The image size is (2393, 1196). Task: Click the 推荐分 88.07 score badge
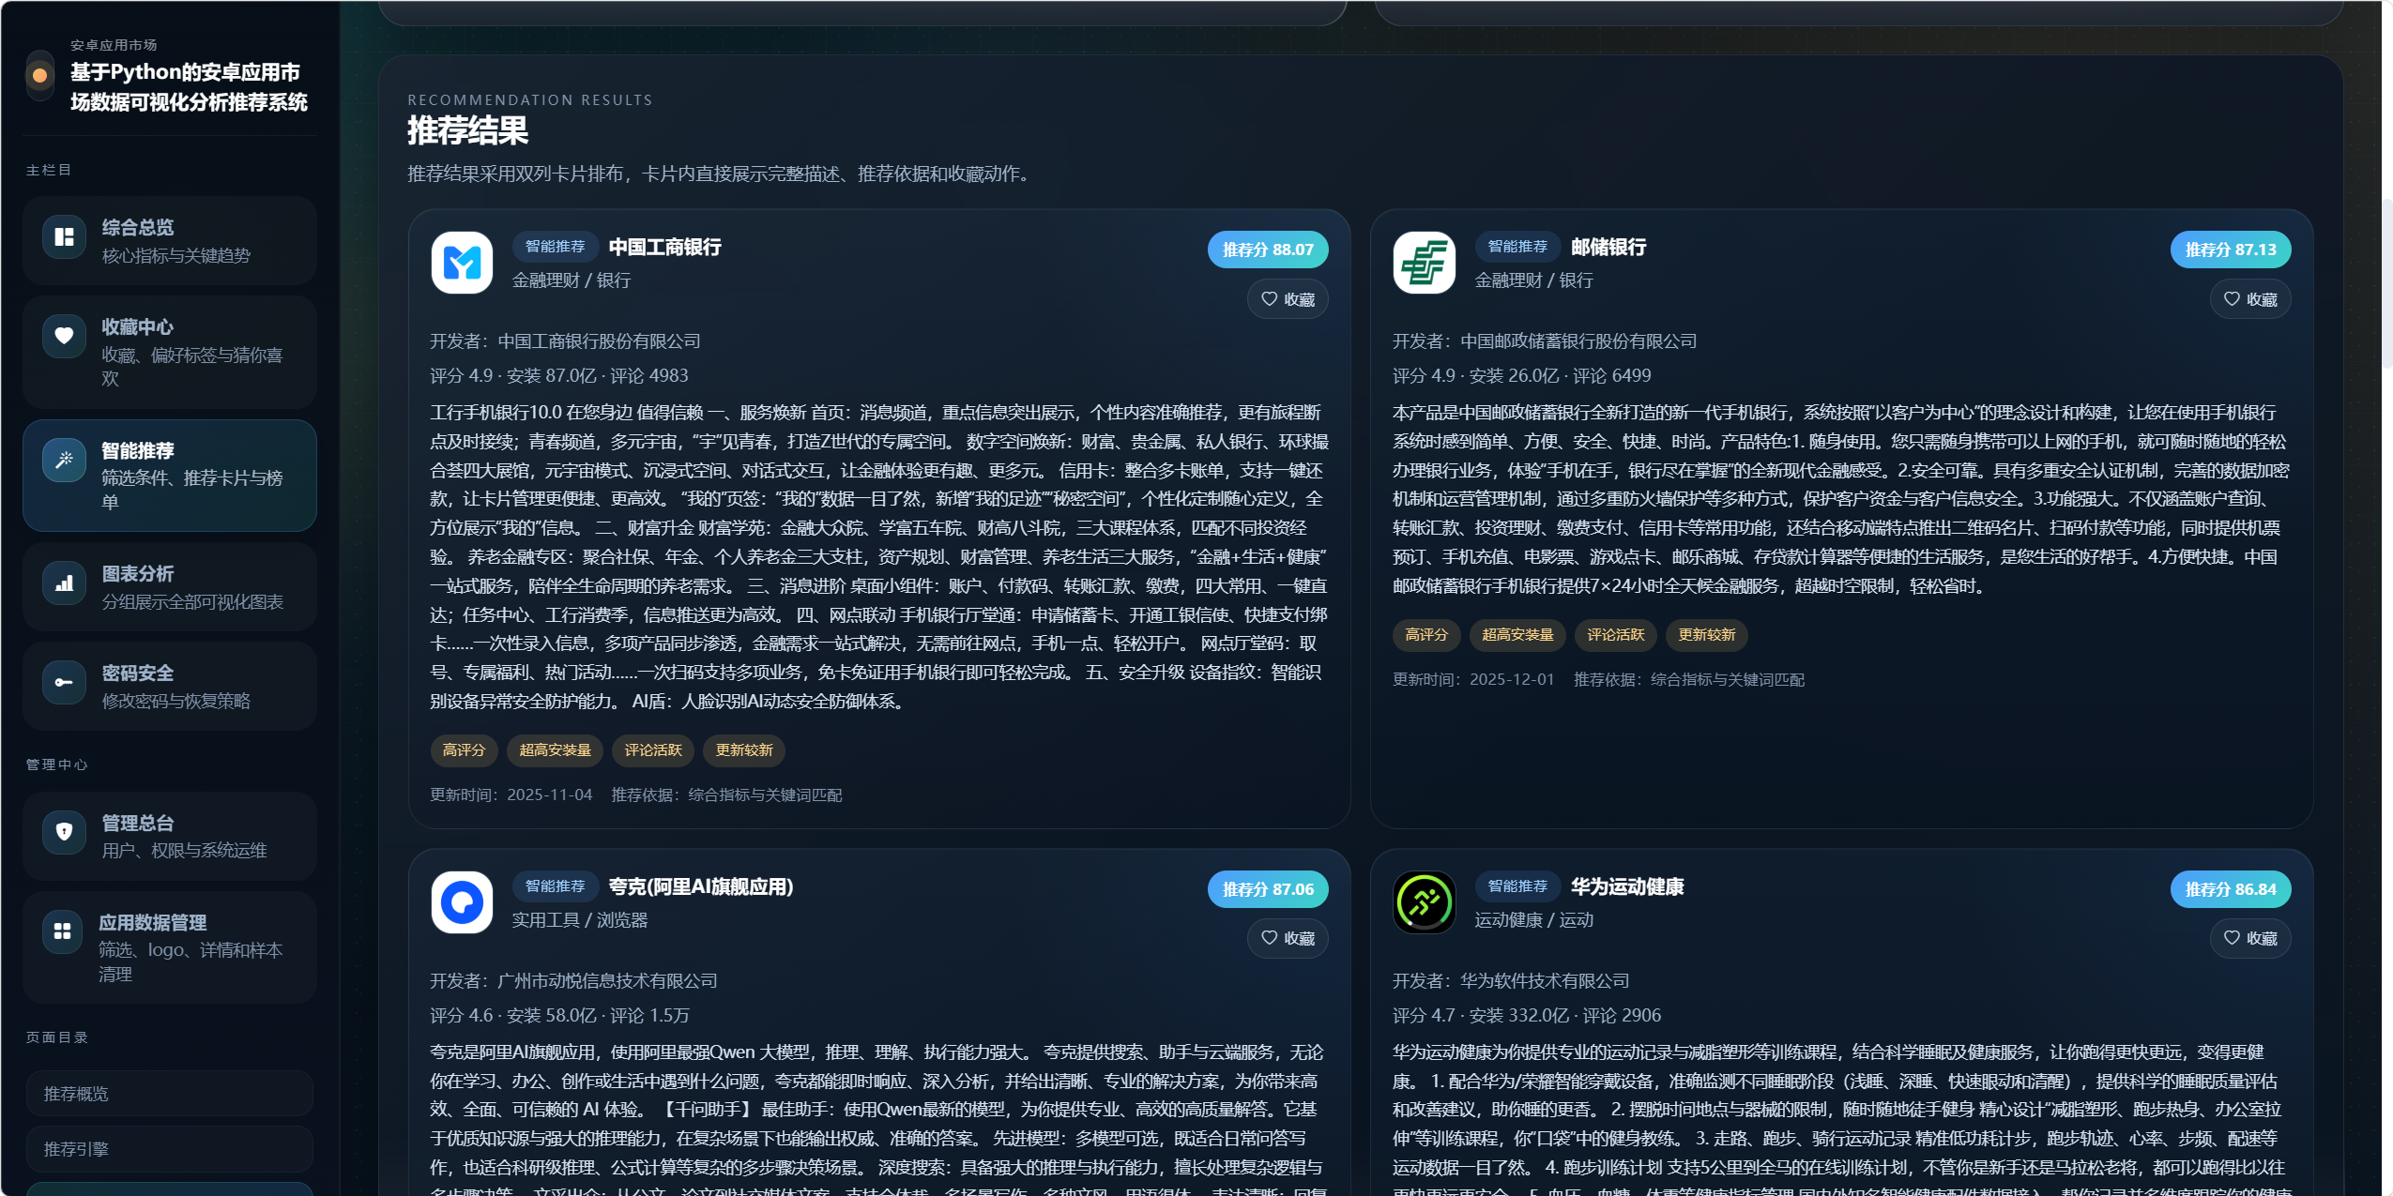(x=1267, y=250)
